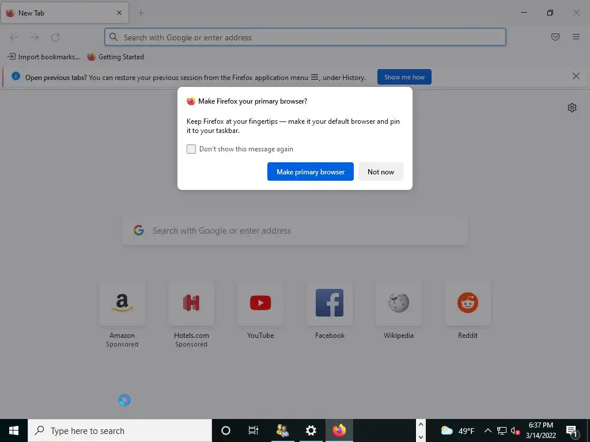Image resolution: width=590 pixels, height=442 pixels.
Task: Reload the page with refresh icon
Action: point(55,37)
